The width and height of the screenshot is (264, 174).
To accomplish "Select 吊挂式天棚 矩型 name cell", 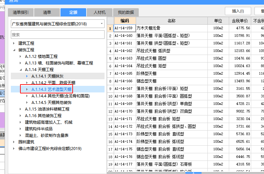I will (172, 66).
